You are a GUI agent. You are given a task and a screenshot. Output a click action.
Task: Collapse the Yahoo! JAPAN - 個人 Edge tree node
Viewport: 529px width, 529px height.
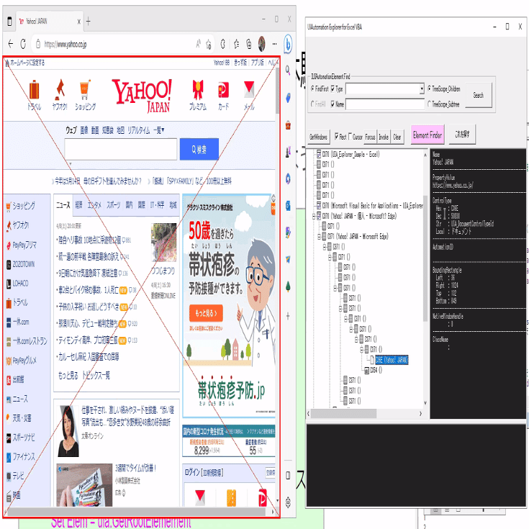point(314,216)
